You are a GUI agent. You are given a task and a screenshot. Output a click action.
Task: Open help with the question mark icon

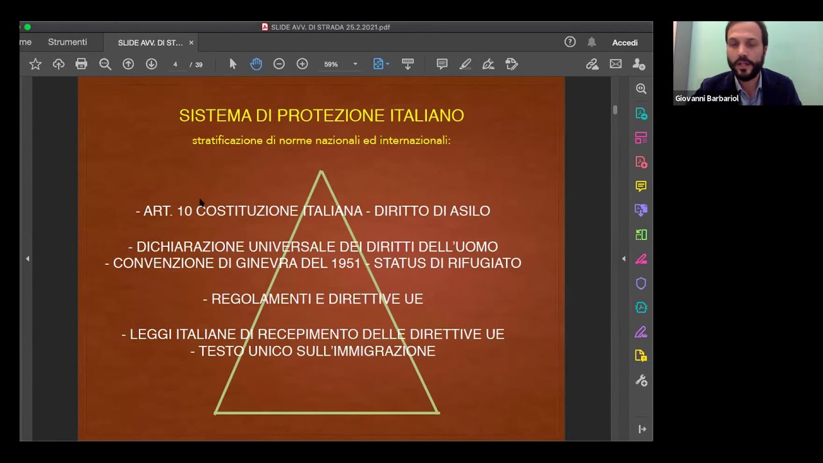click(570, 42)
